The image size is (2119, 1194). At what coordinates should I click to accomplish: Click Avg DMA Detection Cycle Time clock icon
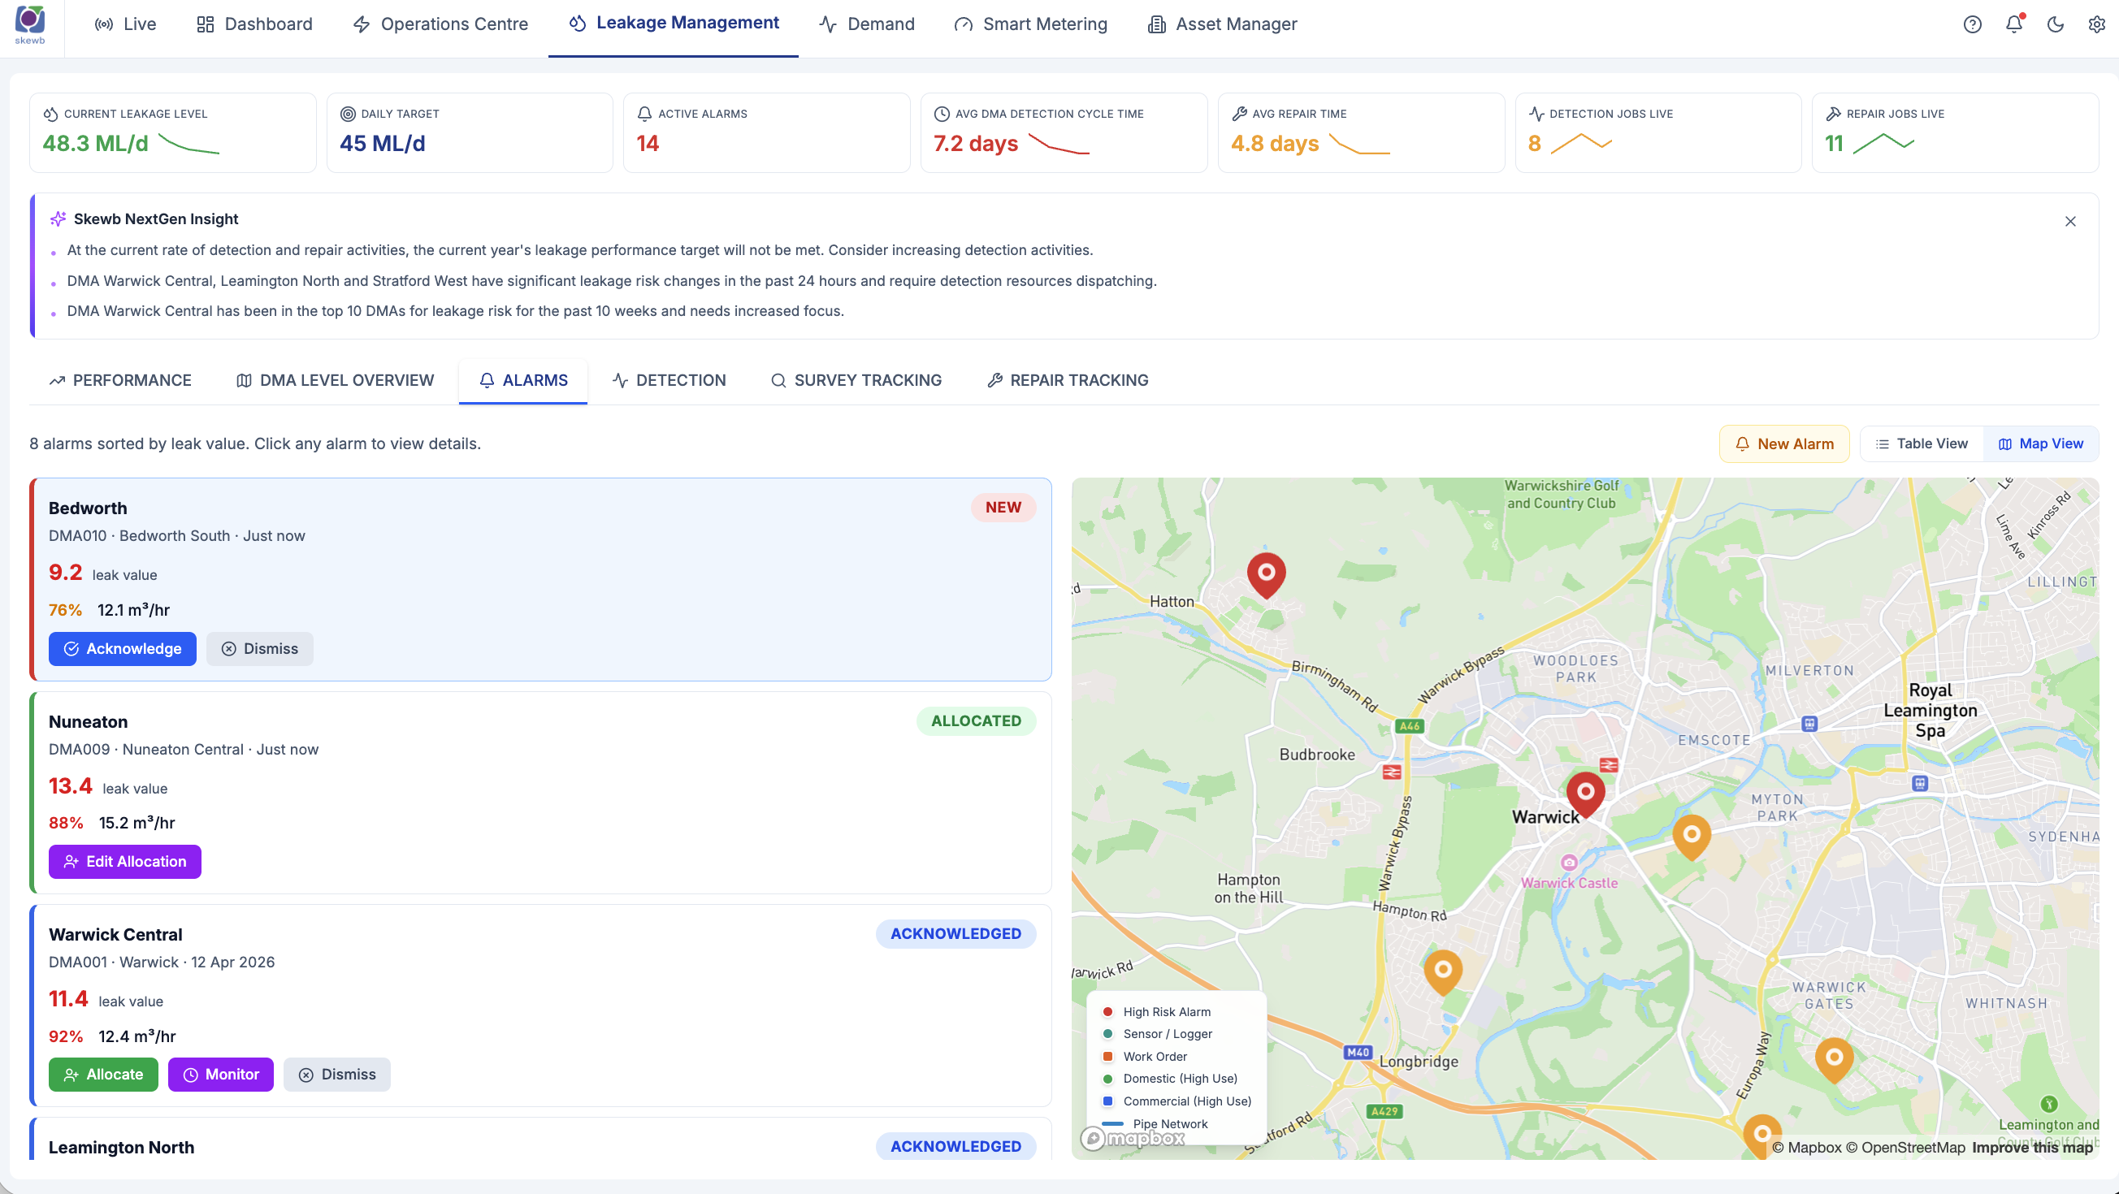click(942, 115)
